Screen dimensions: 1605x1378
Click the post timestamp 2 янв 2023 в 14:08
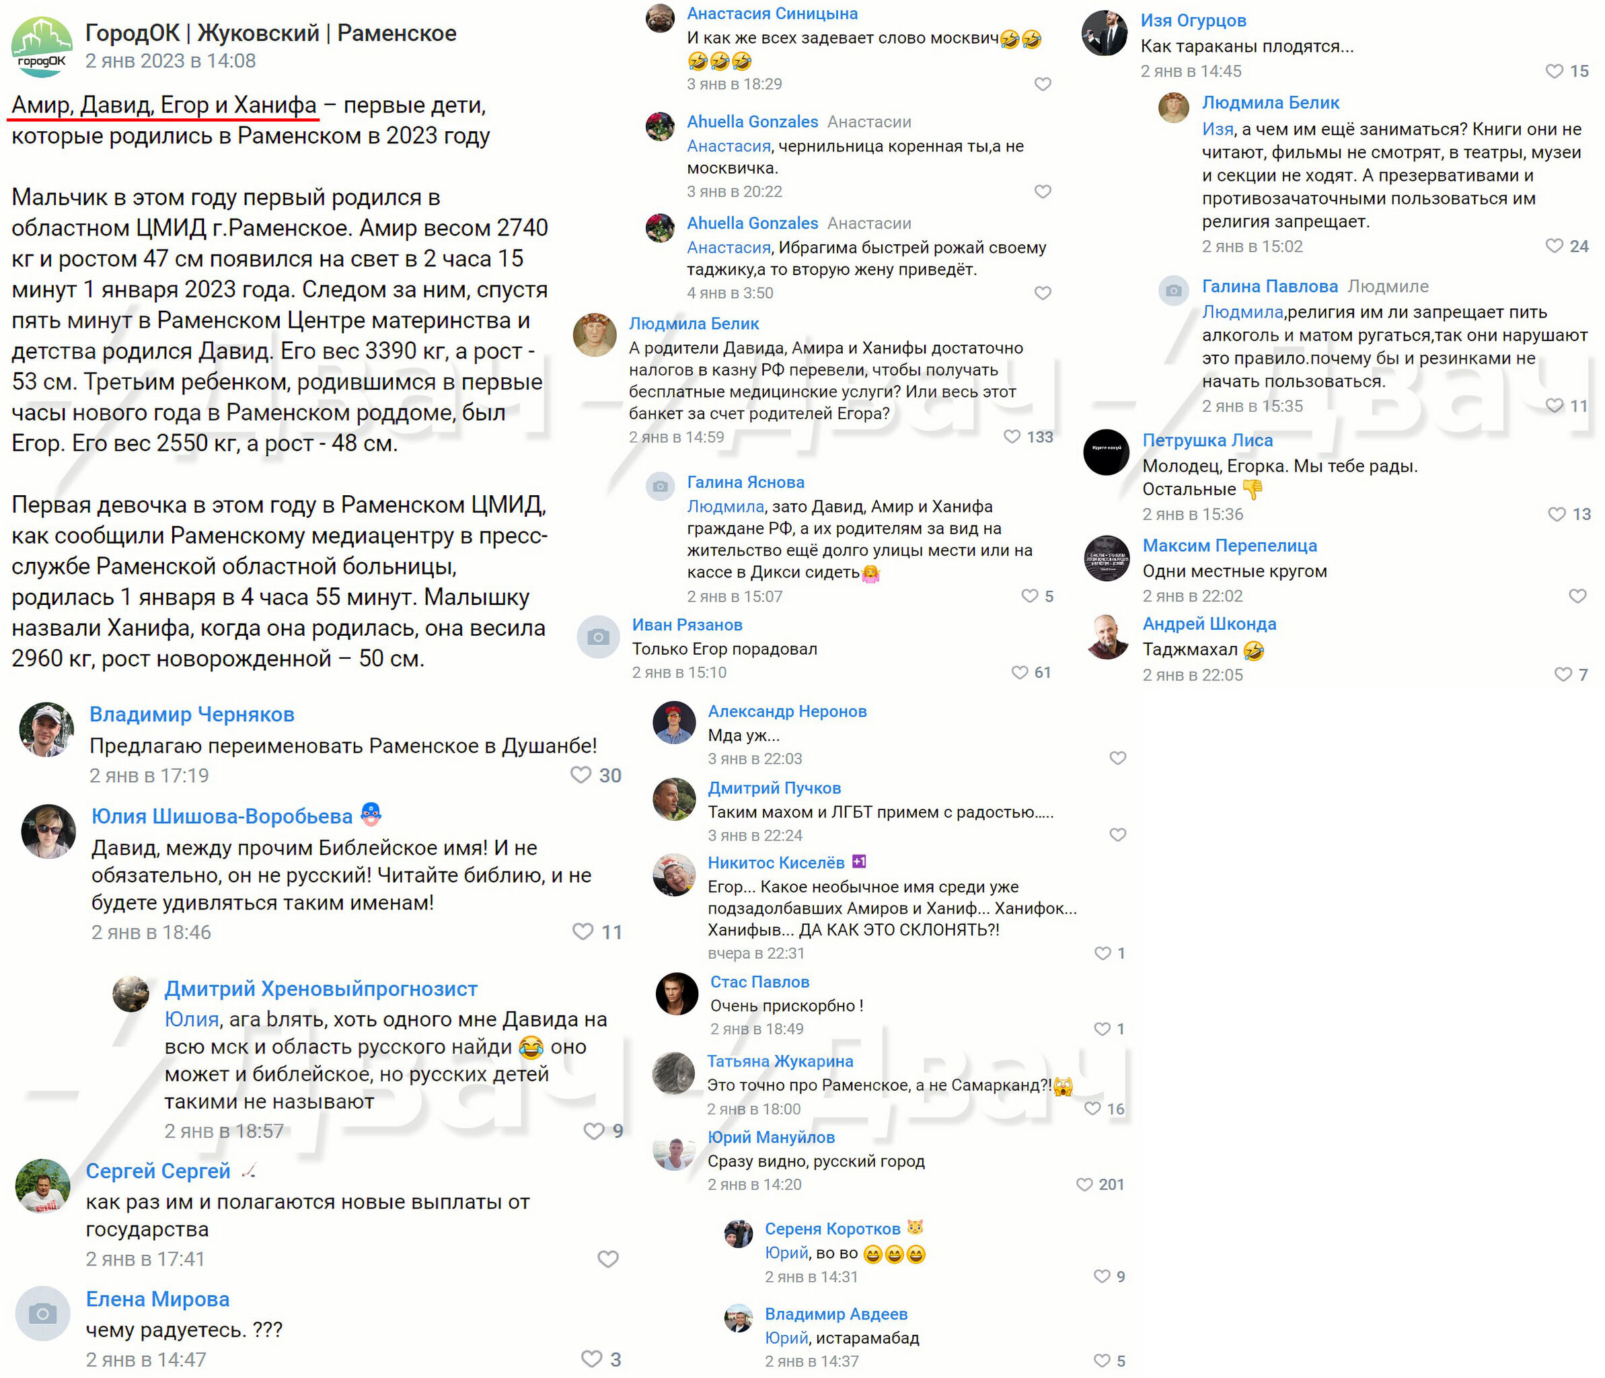170,61
